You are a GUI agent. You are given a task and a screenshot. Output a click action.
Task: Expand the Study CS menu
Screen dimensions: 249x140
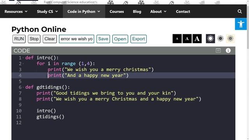click(x=47, y=11)
